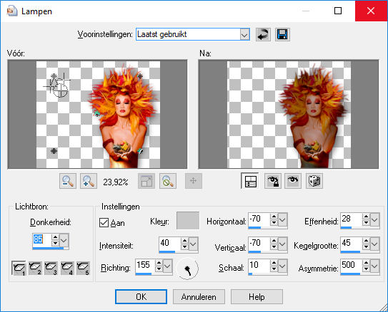The height and width of the screenshot is (312, 388).
Task: Toggle the auto proof eye with lock
Action: (x=273, y=181)
